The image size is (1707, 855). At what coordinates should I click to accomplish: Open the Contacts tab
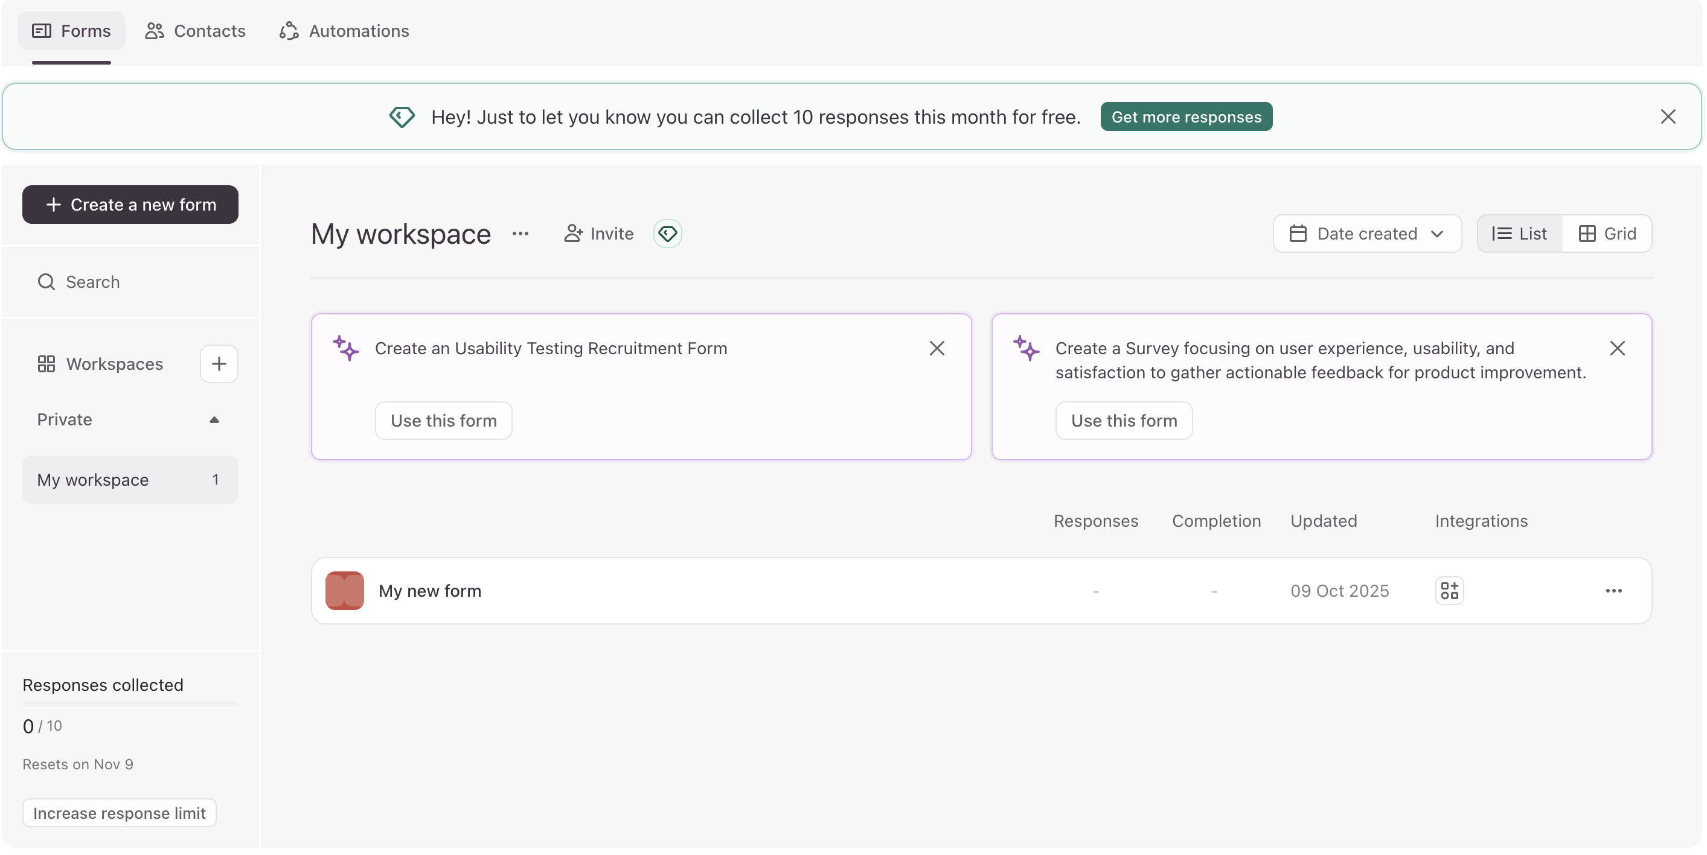coord(195,31)
